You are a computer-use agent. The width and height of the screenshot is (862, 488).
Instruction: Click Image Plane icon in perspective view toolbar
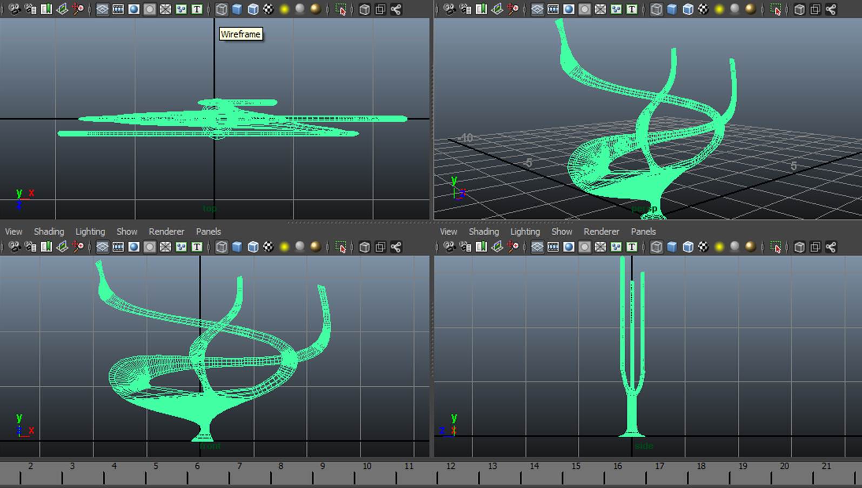point(497,9)
